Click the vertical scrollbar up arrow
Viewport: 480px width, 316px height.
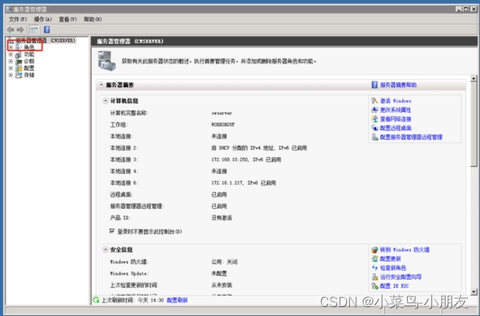(x=473, y=79)
